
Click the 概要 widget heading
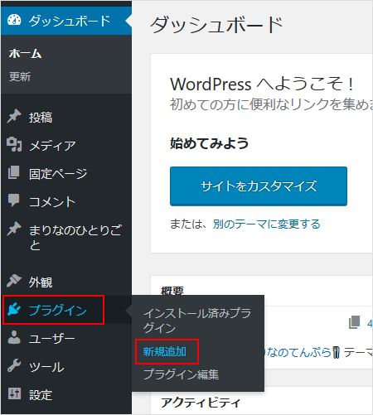pos(172,291)
